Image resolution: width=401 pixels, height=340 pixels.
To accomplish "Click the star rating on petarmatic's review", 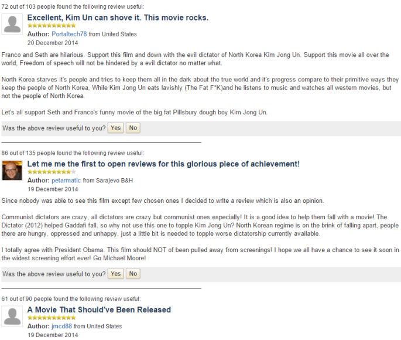I will click(x=52, y=172).
